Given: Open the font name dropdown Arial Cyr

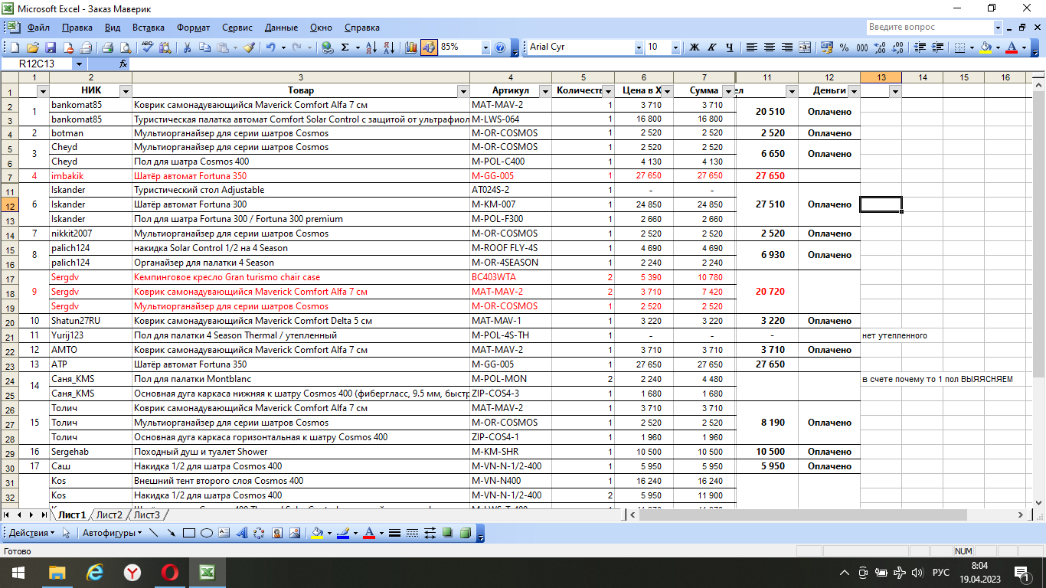Looking at the screenshot, I should [x=639, y=47].
